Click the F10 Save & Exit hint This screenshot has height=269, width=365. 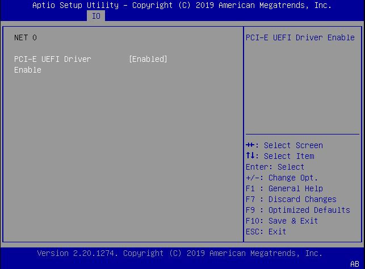tap(282, 221)
